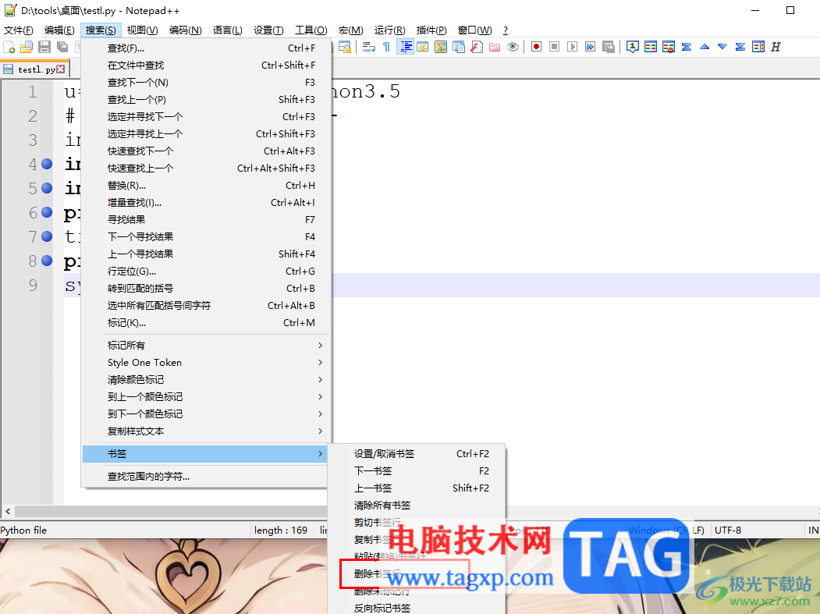Click Run Macro Multiple Times icon
The width and height of the screenshot is (820, 614).
[x=590, y=47]
